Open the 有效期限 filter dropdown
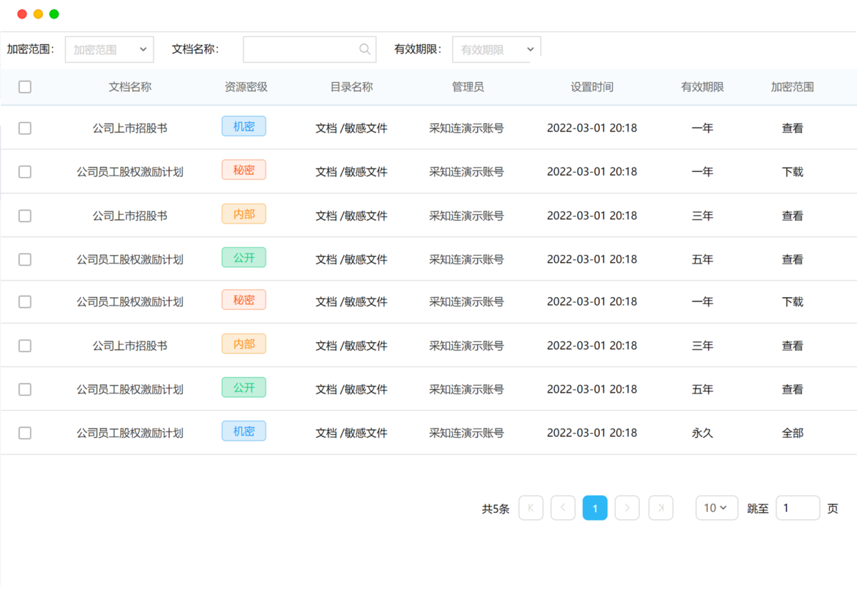Screen dimensions: 857x592 [x=496, y=49]
